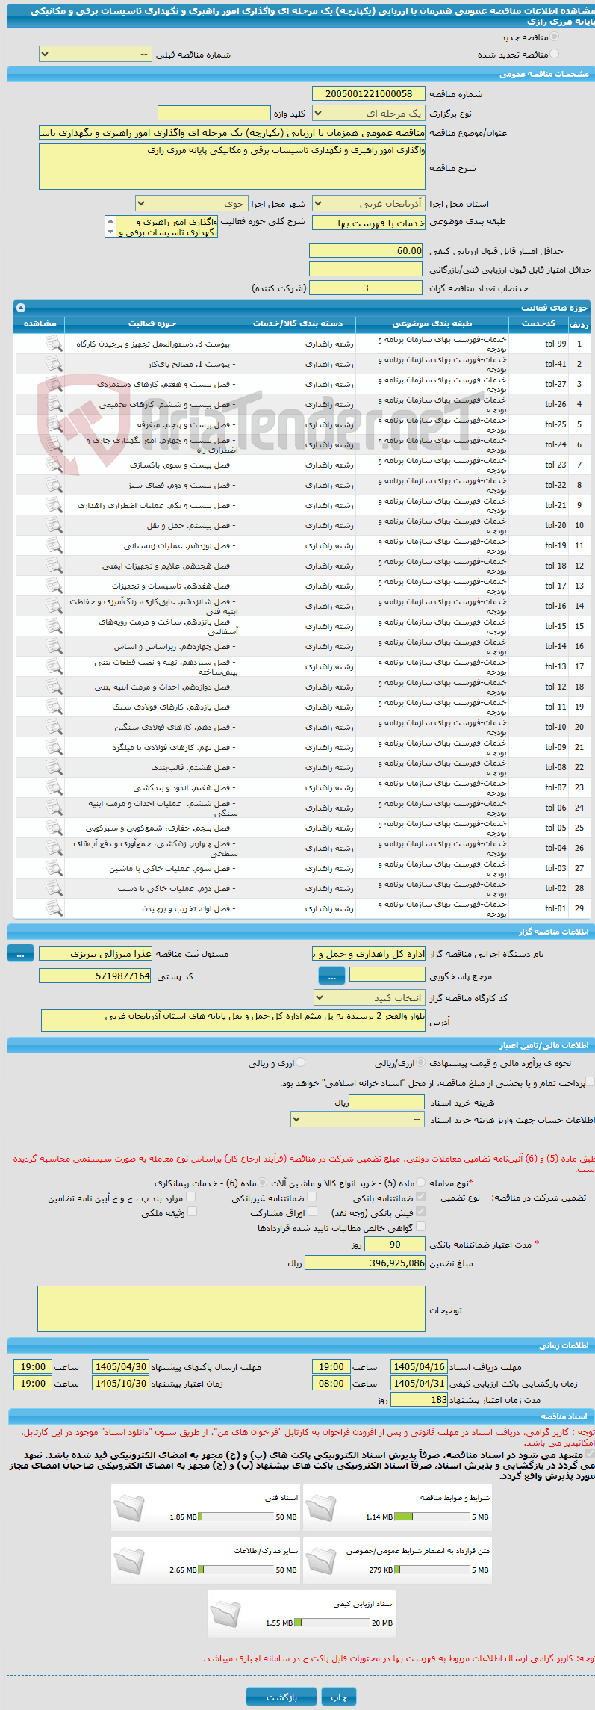View the details icon for row tol-01
595x1710 pixels.
pyautogui.click(x=53, y=908)
